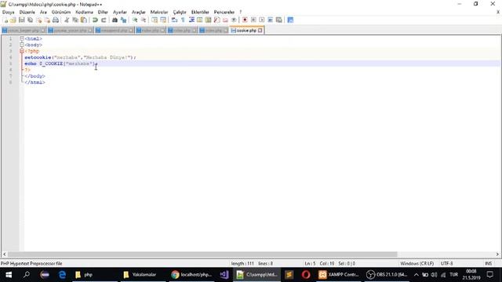
Task: Collapse the html fold on line 1
Action: click(x=22, y=38)
